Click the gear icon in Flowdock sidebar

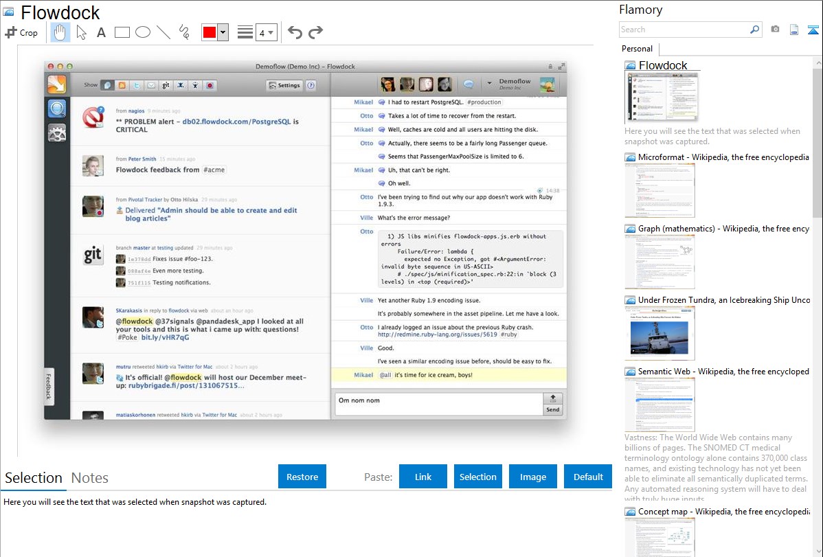click(57, 133)
